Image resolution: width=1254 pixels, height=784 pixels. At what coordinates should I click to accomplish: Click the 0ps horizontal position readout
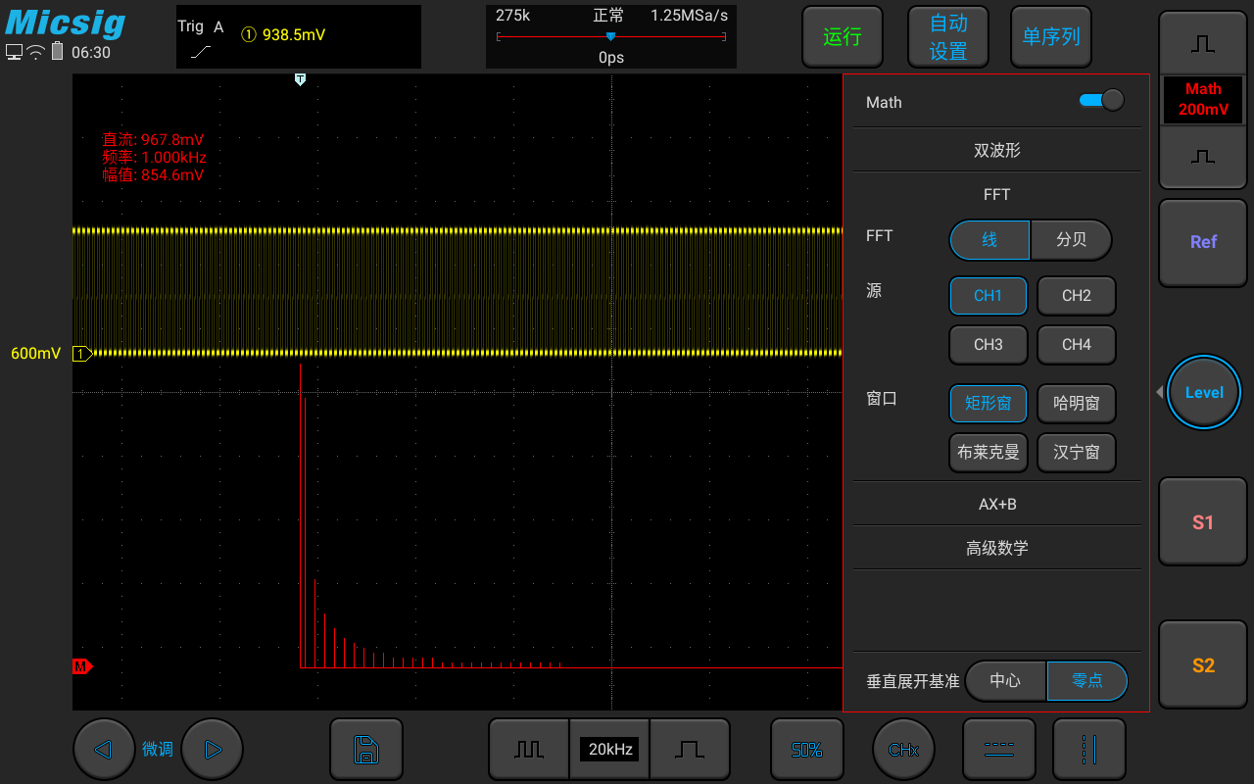click(611, 58)
